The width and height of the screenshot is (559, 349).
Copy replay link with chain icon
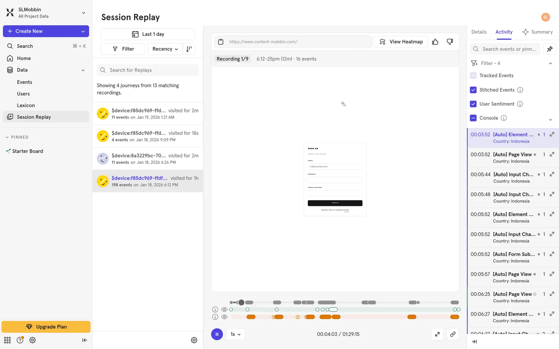pyautogui.click(x=453, y=334)
